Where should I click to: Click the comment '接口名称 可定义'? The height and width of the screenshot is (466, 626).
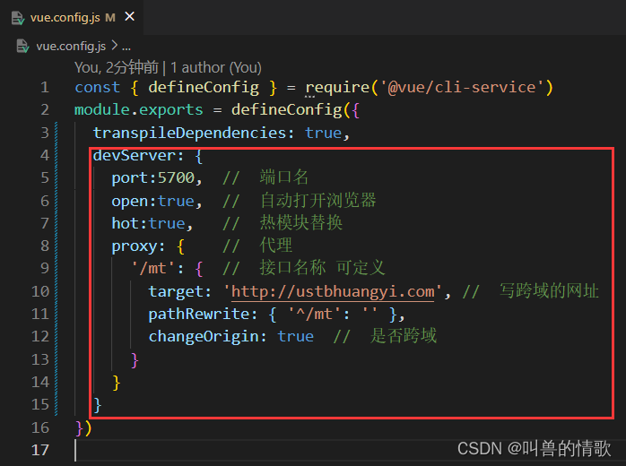click(322, 268)
